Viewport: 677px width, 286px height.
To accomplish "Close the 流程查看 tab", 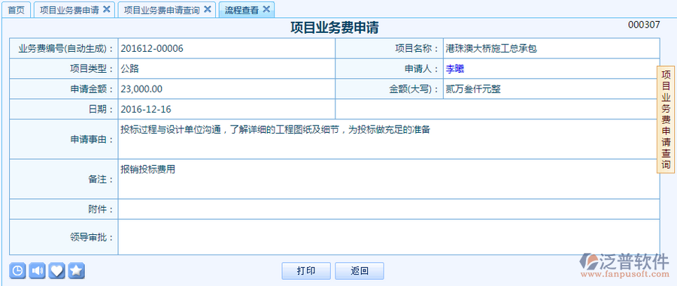I will point(266,9).
